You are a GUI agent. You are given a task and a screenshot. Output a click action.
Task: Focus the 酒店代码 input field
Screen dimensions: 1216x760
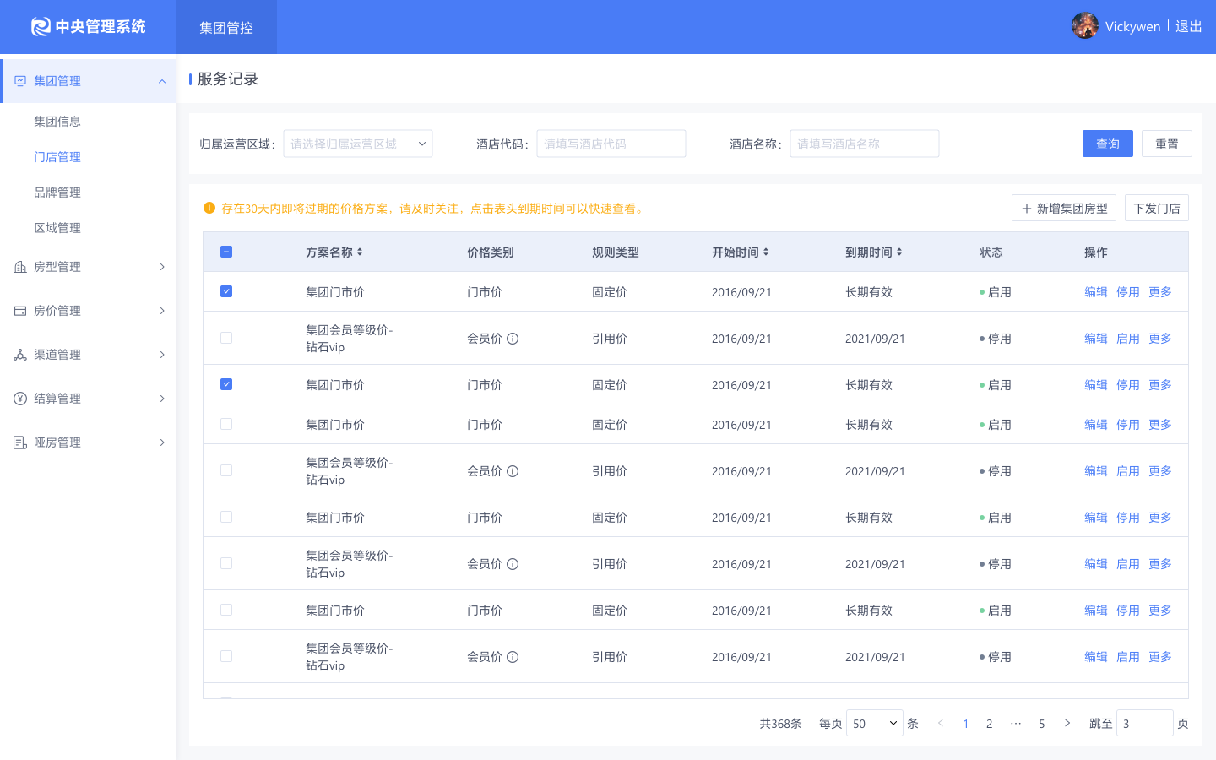click(x=611, y=144)
